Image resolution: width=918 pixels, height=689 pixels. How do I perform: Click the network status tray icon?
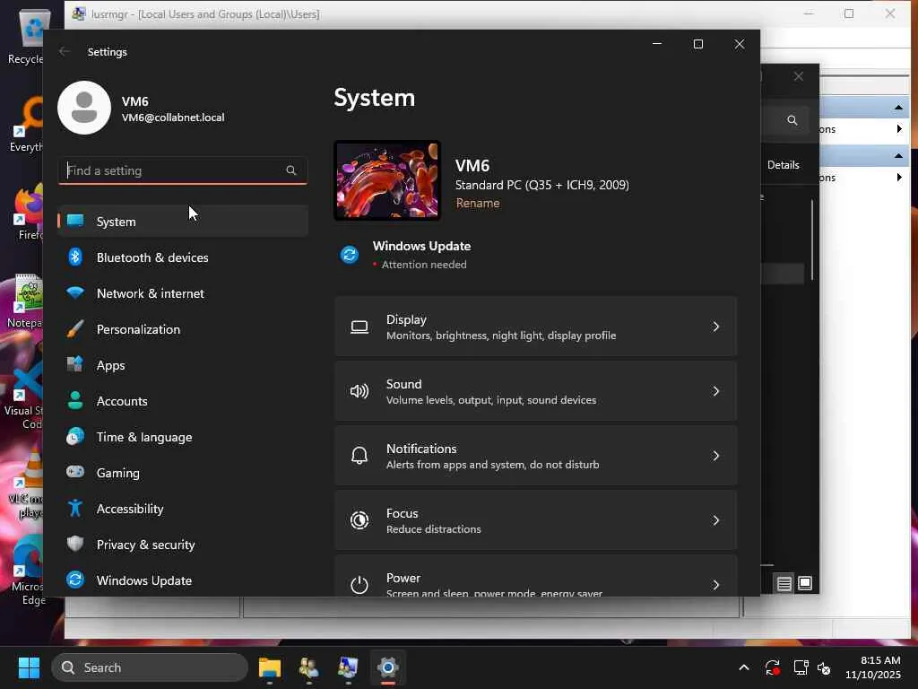tap(801, 667)
